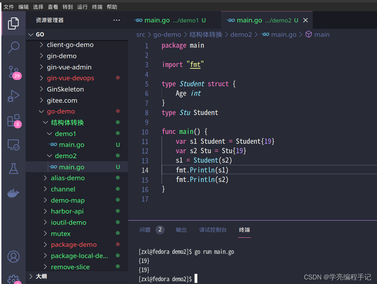Click line number 14 in the gutter
This screenshot has width=377, height=284.
(145, 170)
